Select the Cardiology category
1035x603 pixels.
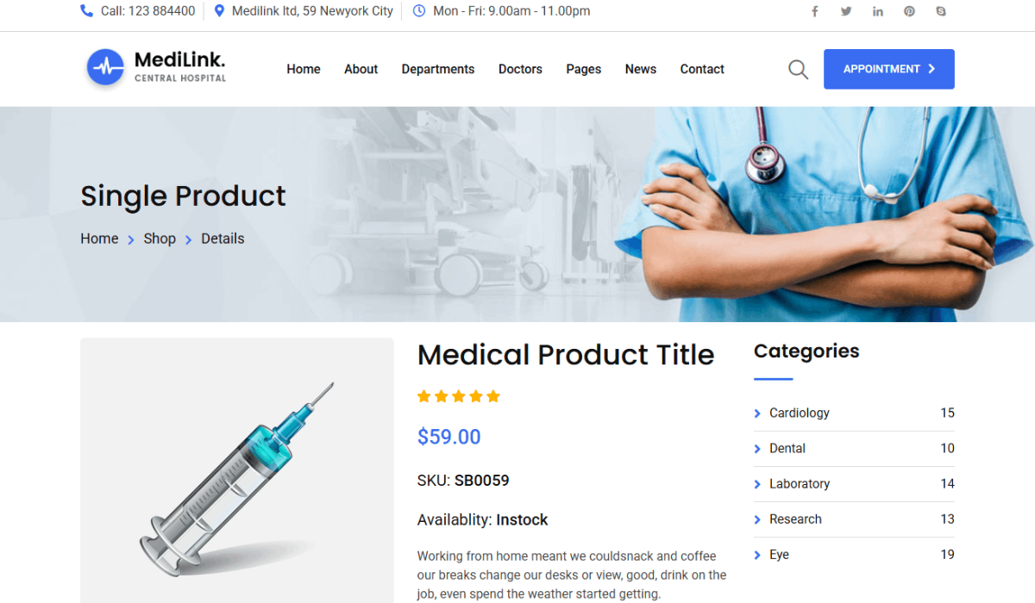854,413
